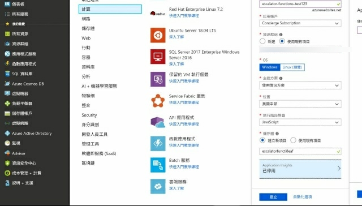Open the Web category
The width and height of the screenshot is (362, 206).
(86, 38)
